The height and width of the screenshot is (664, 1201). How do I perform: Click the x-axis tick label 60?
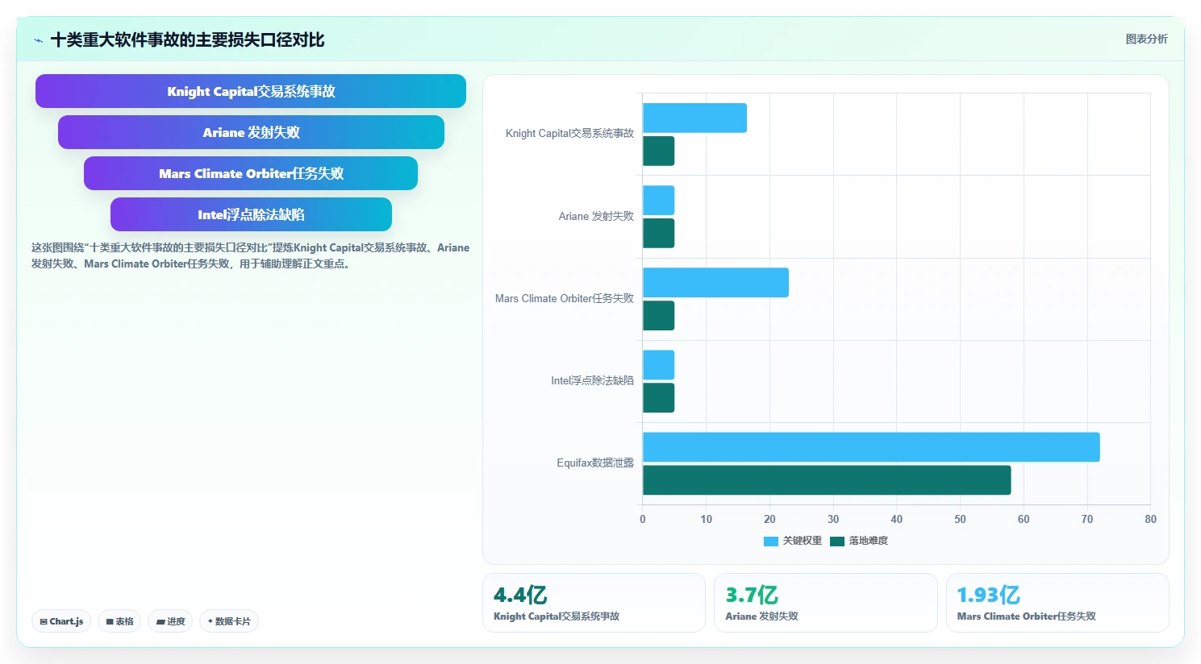click(x=1024, y=519)
